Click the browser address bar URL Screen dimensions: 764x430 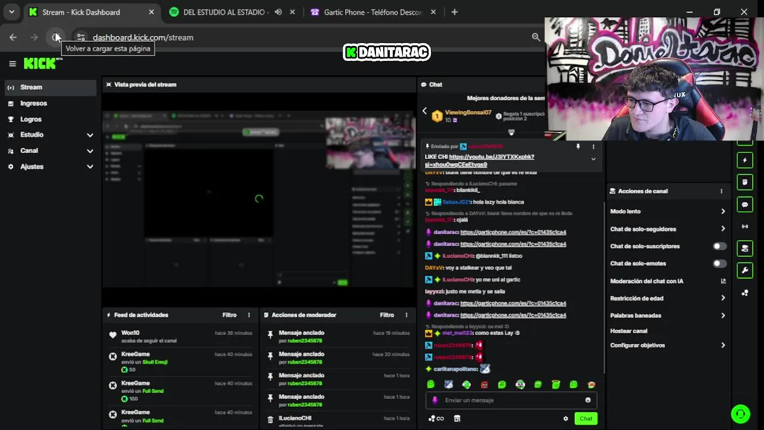[x=143, y=37]
